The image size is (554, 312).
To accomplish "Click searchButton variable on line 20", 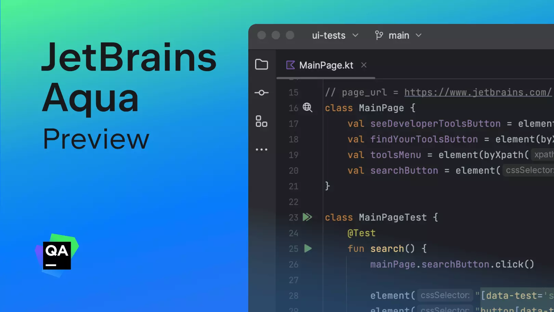I will (x=404, y=170).
